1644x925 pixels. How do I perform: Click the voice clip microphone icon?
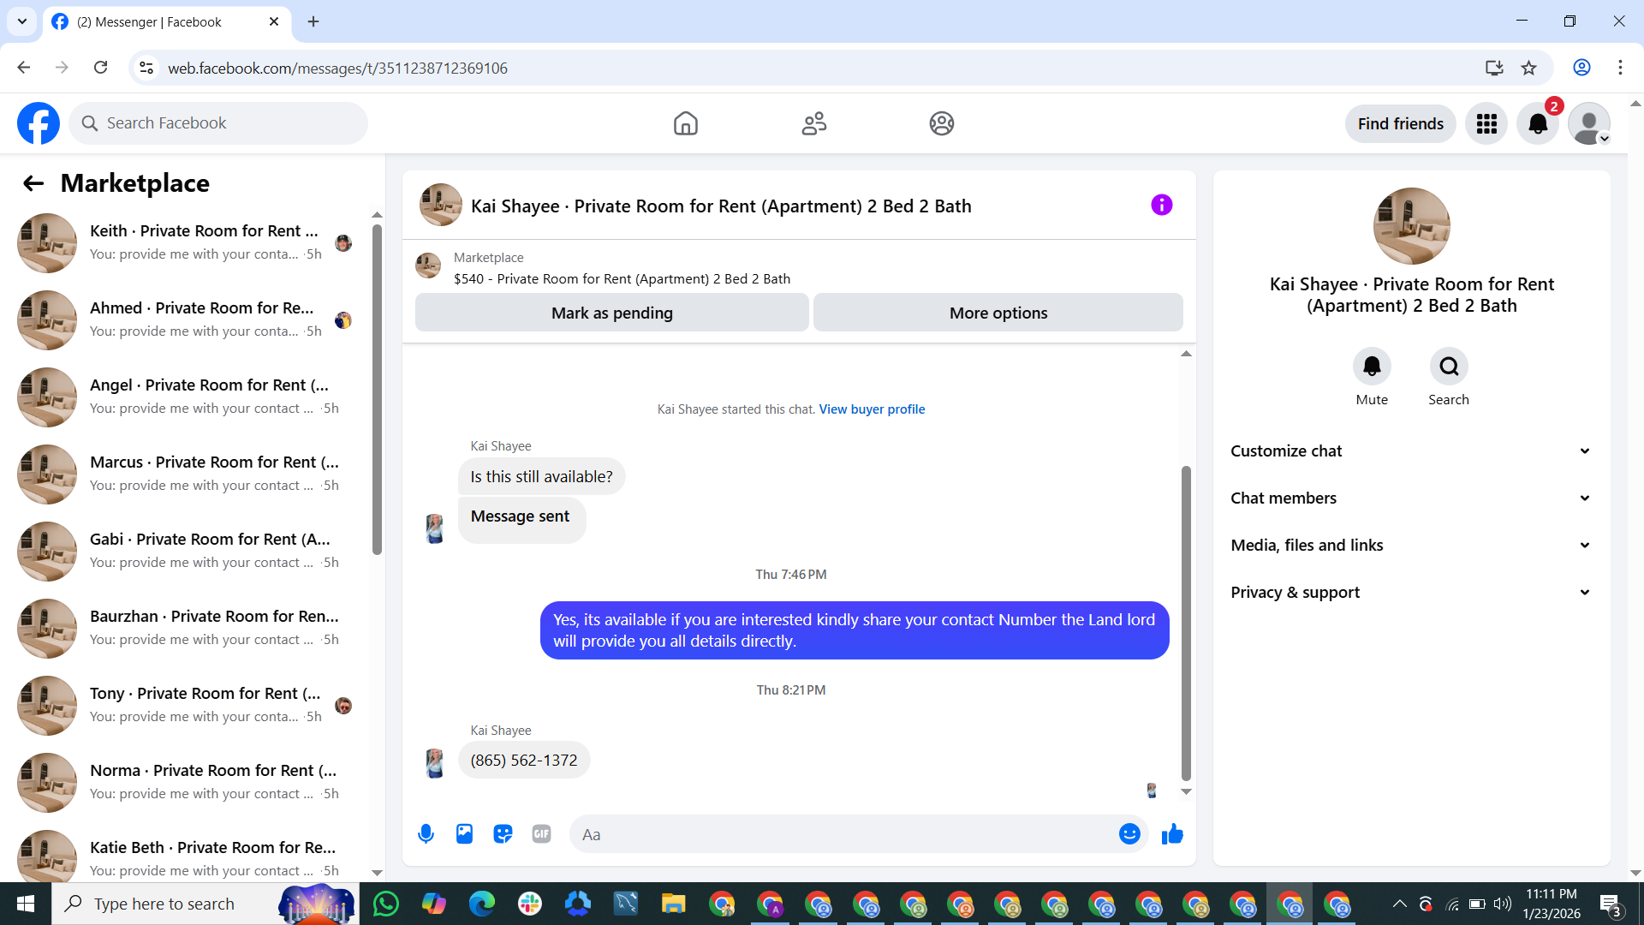426,833
